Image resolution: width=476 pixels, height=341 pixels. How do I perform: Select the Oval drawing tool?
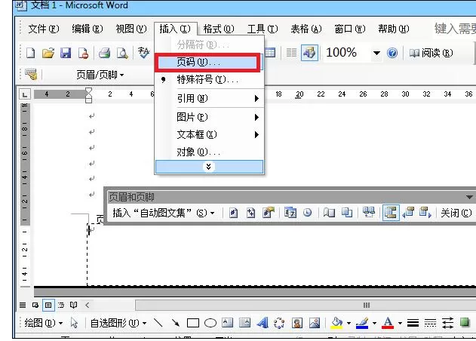point(210,323)
